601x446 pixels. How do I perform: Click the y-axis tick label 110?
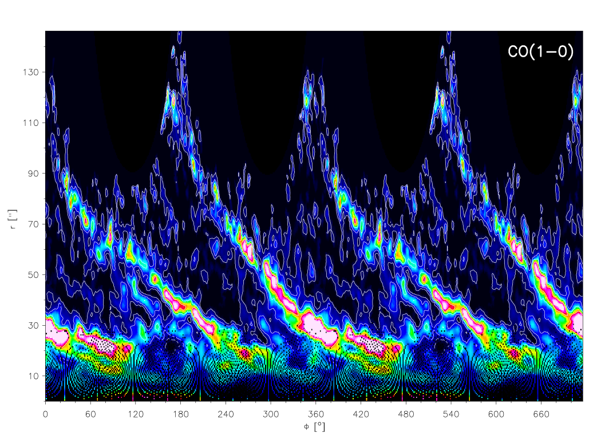31,123
